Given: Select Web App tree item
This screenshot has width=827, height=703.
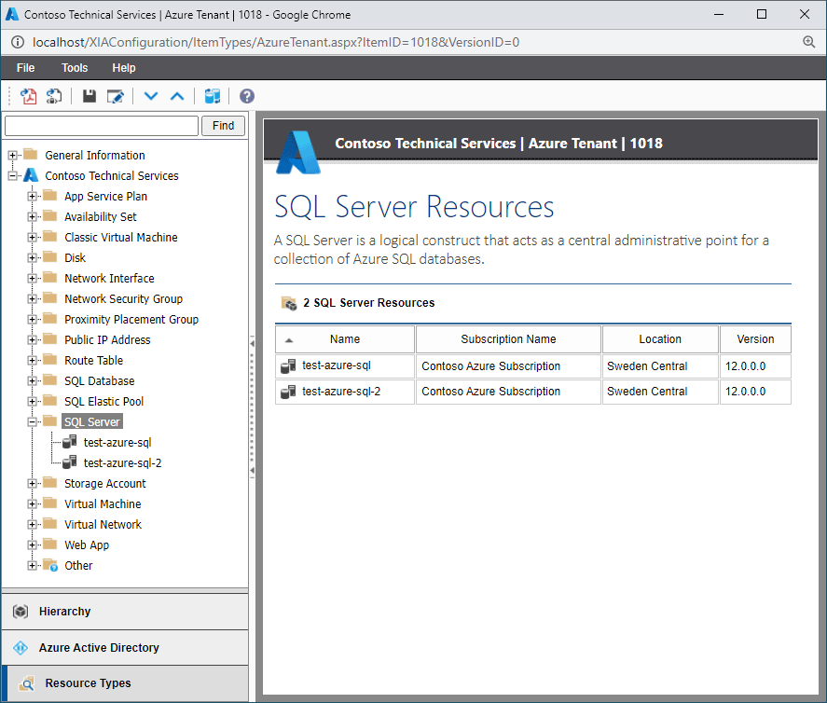Looking at the screenshot, I should [x=87, y=545].
